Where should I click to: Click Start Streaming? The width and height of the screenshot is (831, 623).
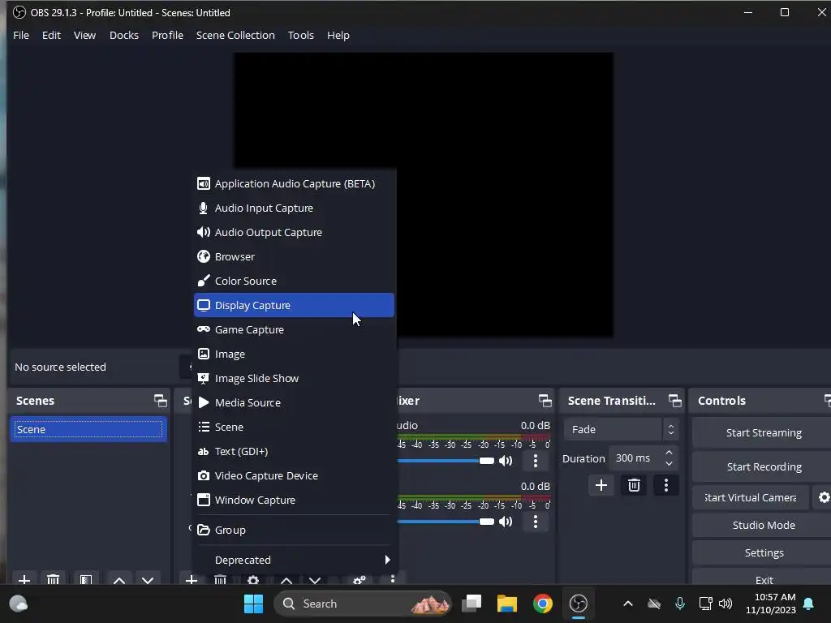[763, 433]
